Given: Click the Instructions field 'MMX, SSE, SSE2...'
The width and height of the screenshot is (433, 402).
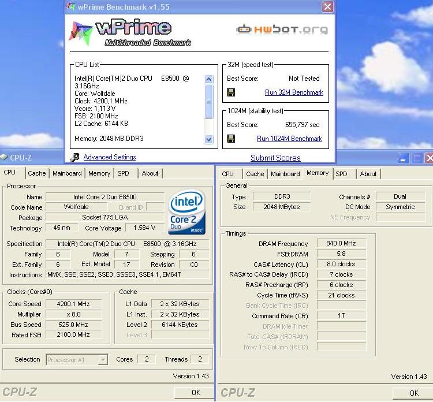Looking at the screenshot, I should (127, 274).
